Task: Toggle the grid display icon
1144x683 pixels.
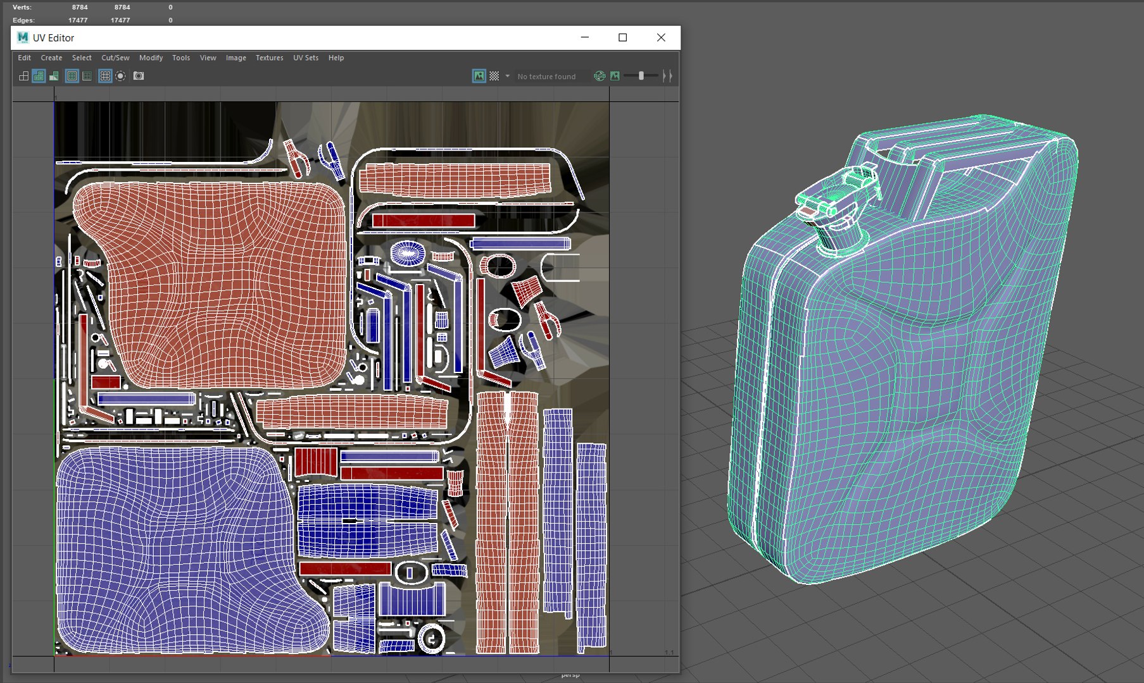Action: pyautogui.click(x=105, y=76)
